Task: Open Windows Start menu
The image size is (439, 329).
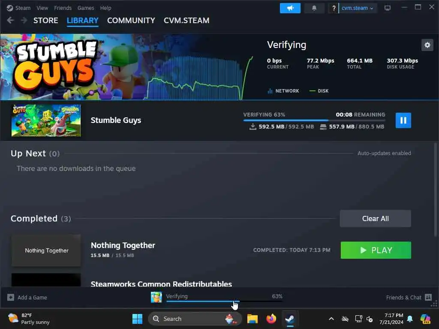Action: coord(137,319)
